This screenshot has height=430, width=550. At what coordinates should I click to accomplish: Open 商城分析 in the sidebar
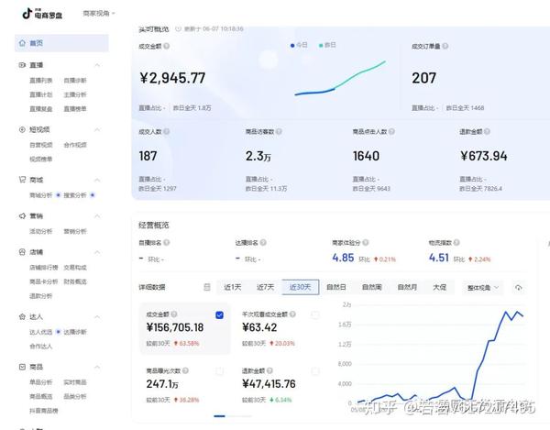click(x=40, y=195)
